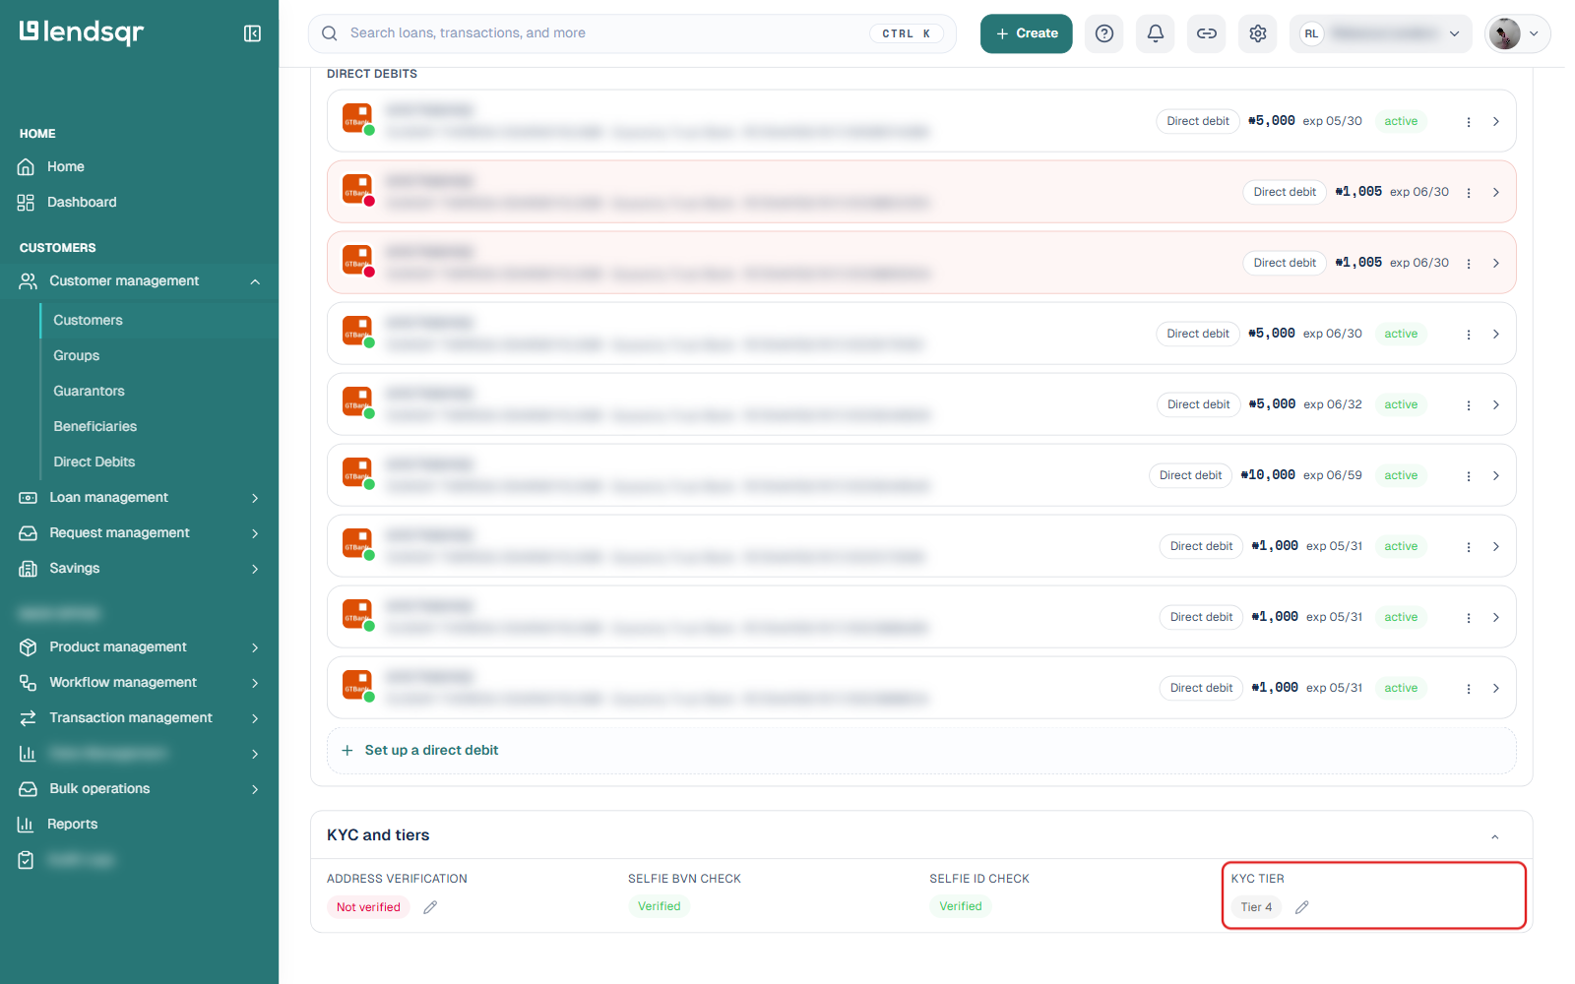Click the Workflow management icon
This screenshot has width=1575, height=984.
pos(29,683)
